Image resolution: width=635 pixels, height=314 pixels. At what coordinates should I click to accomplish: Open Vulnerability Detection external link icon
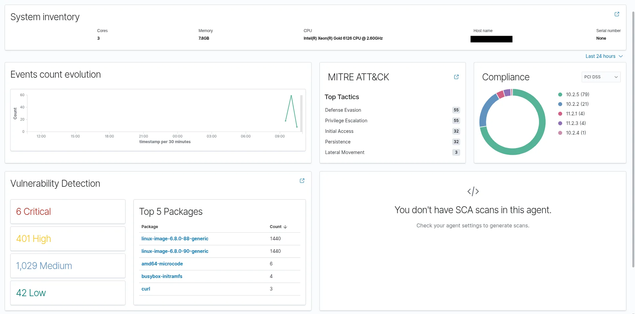tap(302, 181)
